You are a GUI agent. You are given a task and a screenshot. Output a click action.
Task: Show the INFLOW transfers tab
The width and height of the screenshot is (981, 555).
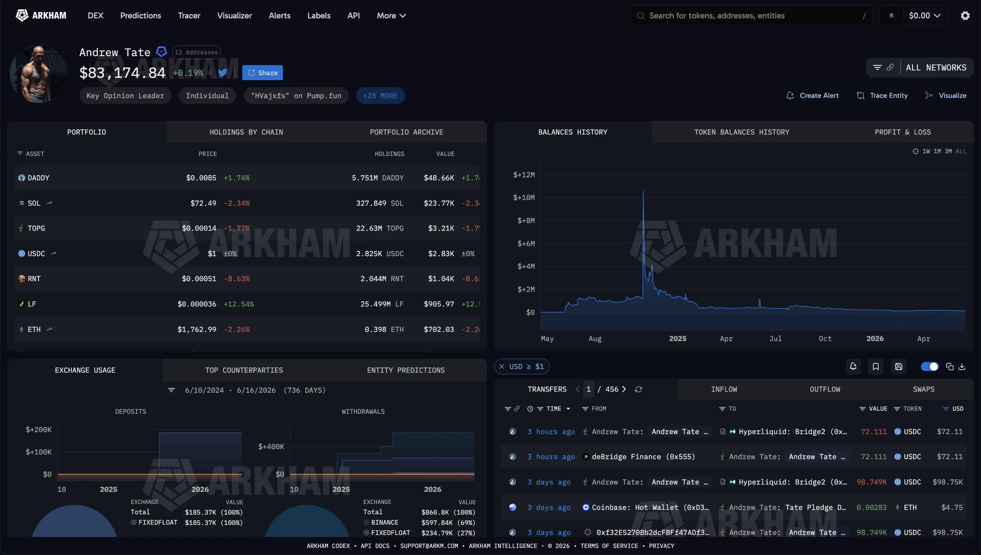point(724,389)
